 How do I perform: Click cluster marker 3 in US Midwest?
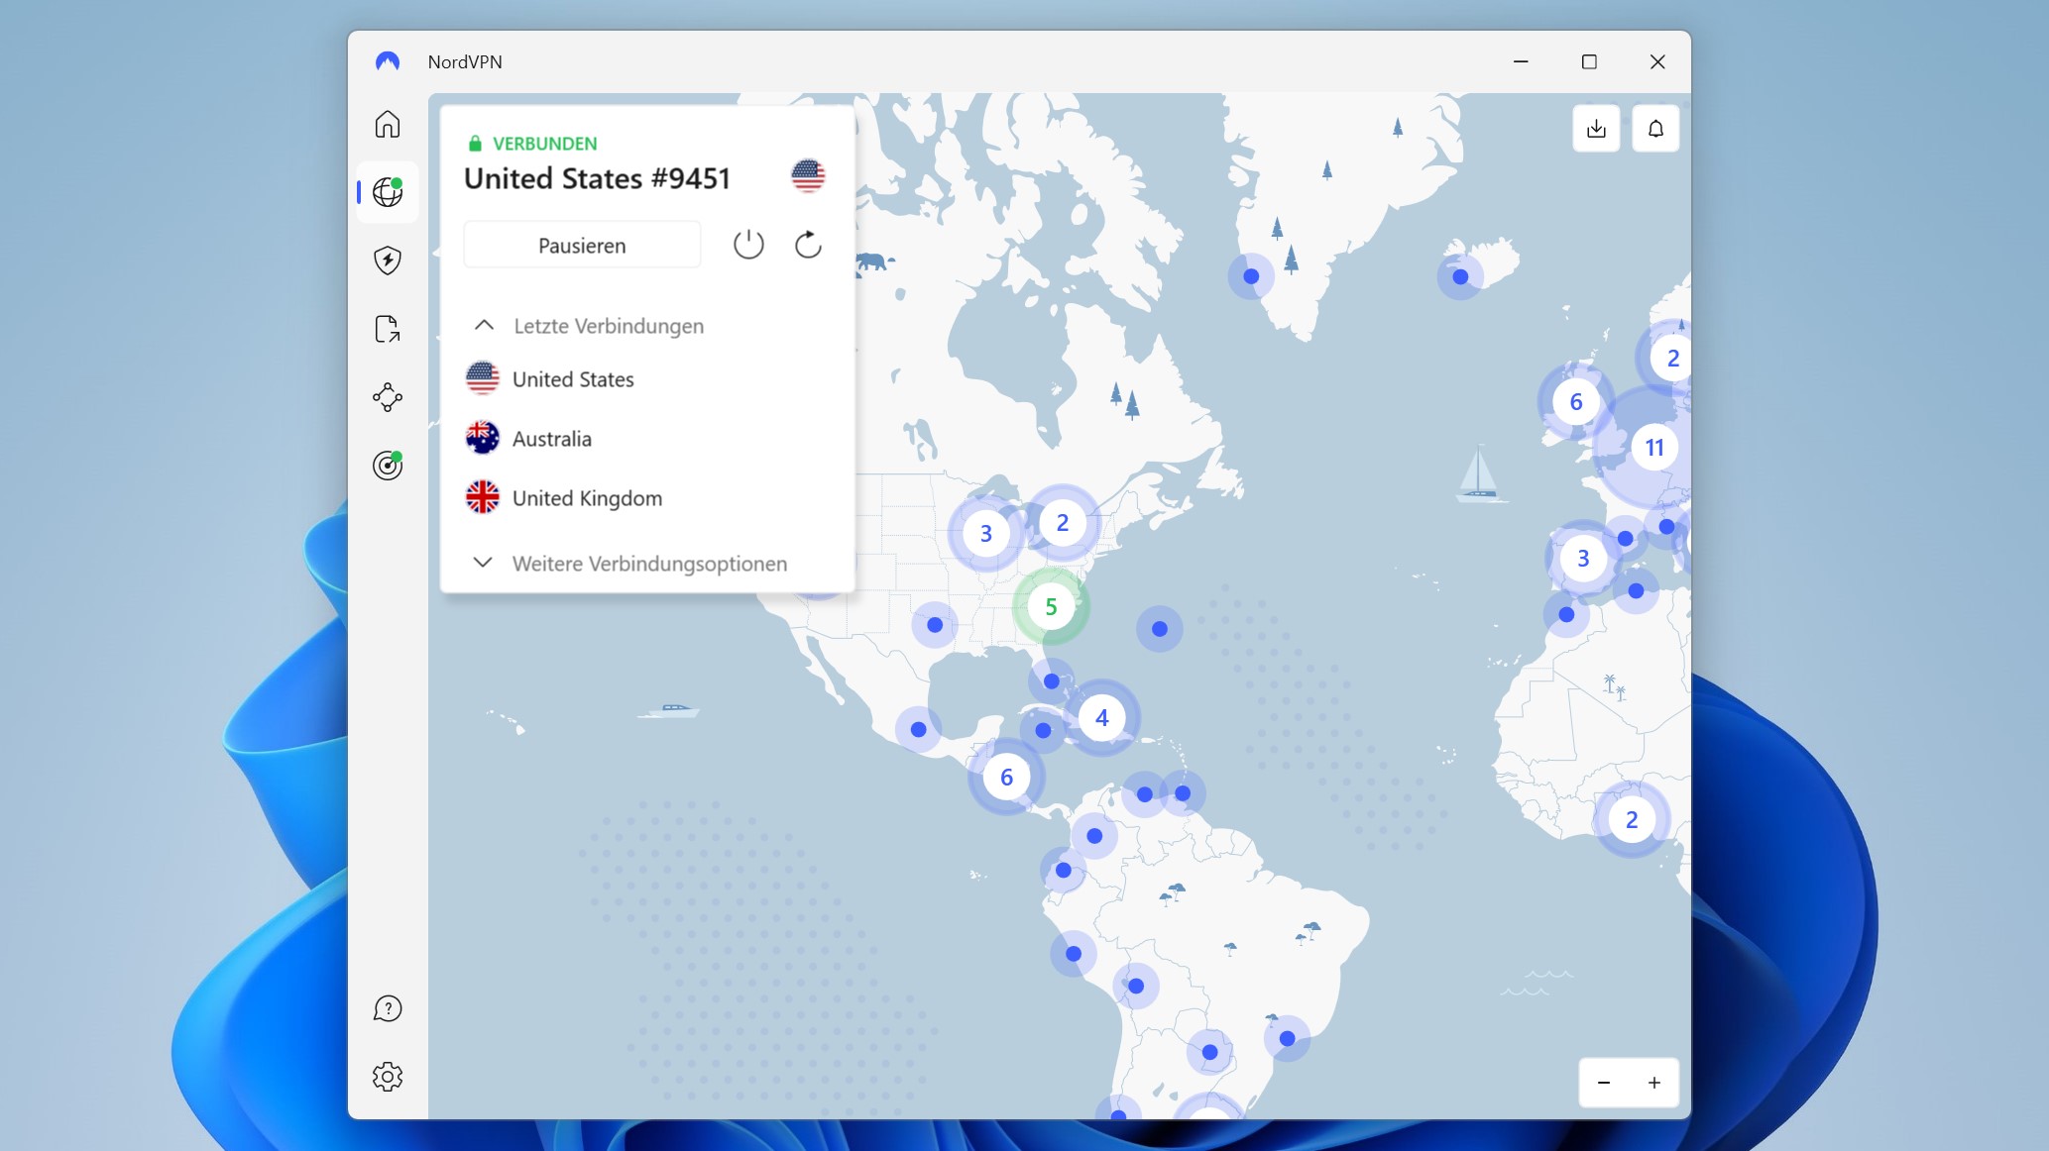point(985,534)
